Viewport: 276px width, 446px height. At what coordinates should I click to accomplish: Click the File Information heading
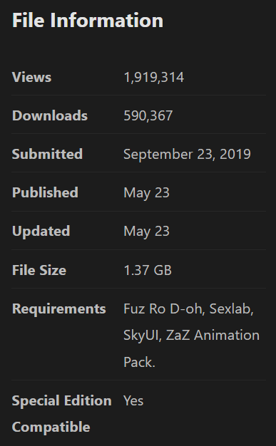click(88, 21)
